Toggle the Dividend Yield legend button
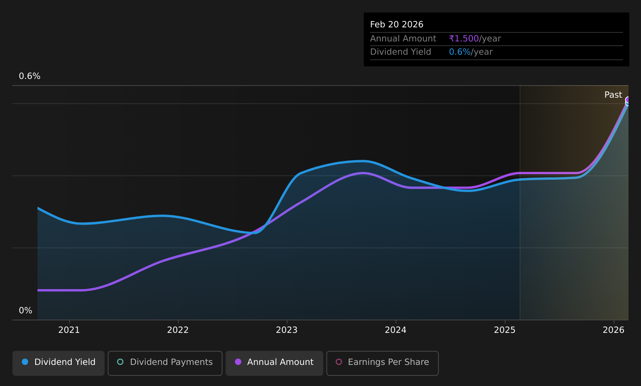 coord(59,363)
